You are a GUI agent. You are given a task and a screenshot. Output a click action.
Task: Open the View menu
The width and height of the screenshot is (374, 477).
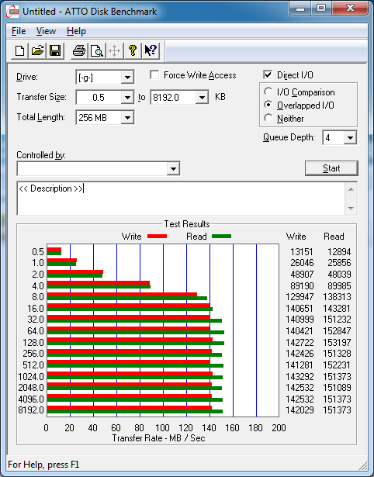(46, 31)
